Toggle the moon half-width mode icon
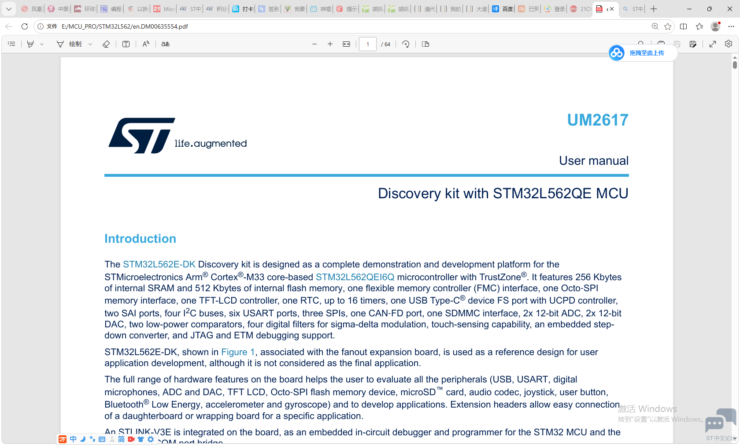Image resolution: width=740 pixels, height=445 pixels. (82, 439)
